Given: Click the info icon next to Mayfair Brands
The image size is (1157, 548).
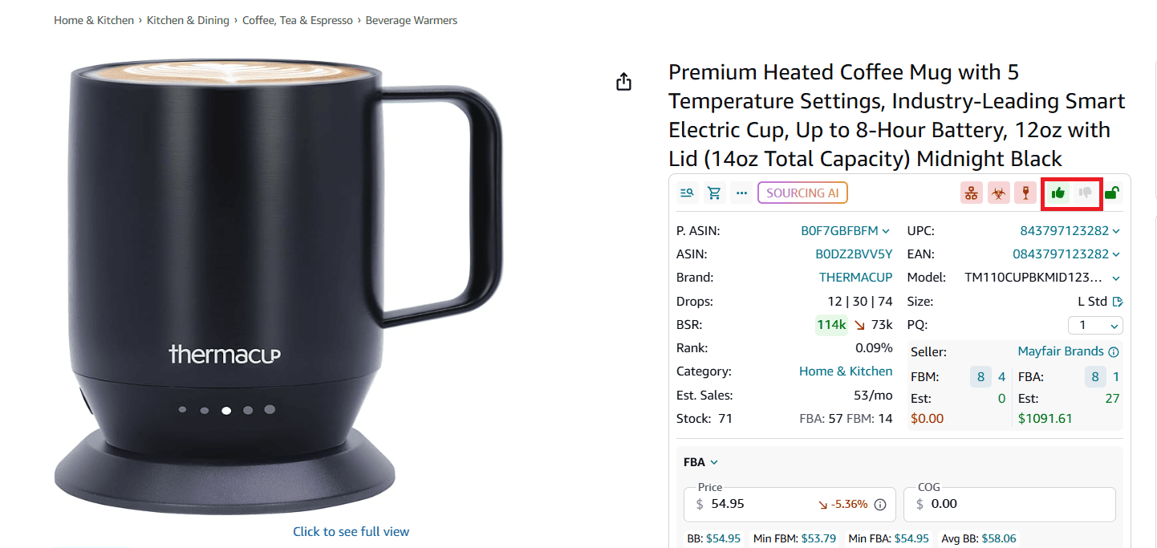Looking at the screenshot, I should pyautogui.click(x=1114, y=351).
